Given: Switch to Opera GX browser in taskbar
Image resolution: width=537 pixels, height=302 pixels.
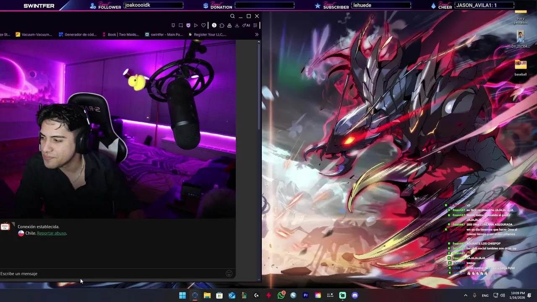Looking at the screenshot, I should point(195,295).
